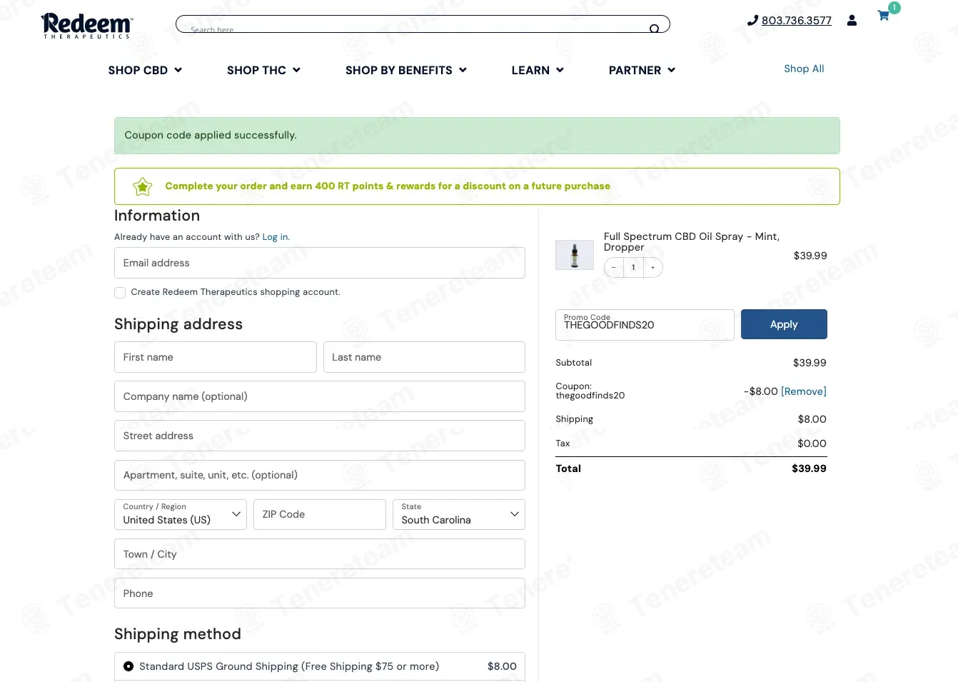
Task: Click the quantity value box showing 1
Action: point(633,268)
